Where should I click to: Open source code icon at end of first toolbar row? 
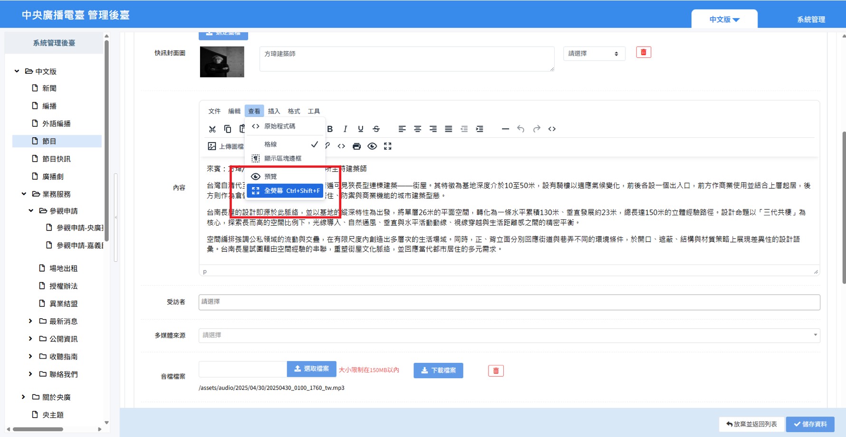point(552,129)
